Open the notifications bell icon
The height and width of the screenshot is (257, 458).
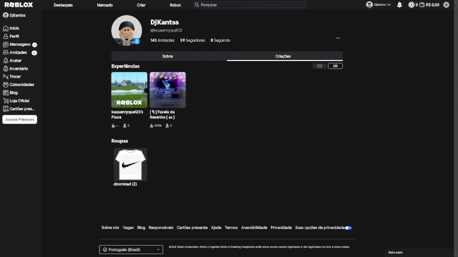click(400, 5)
